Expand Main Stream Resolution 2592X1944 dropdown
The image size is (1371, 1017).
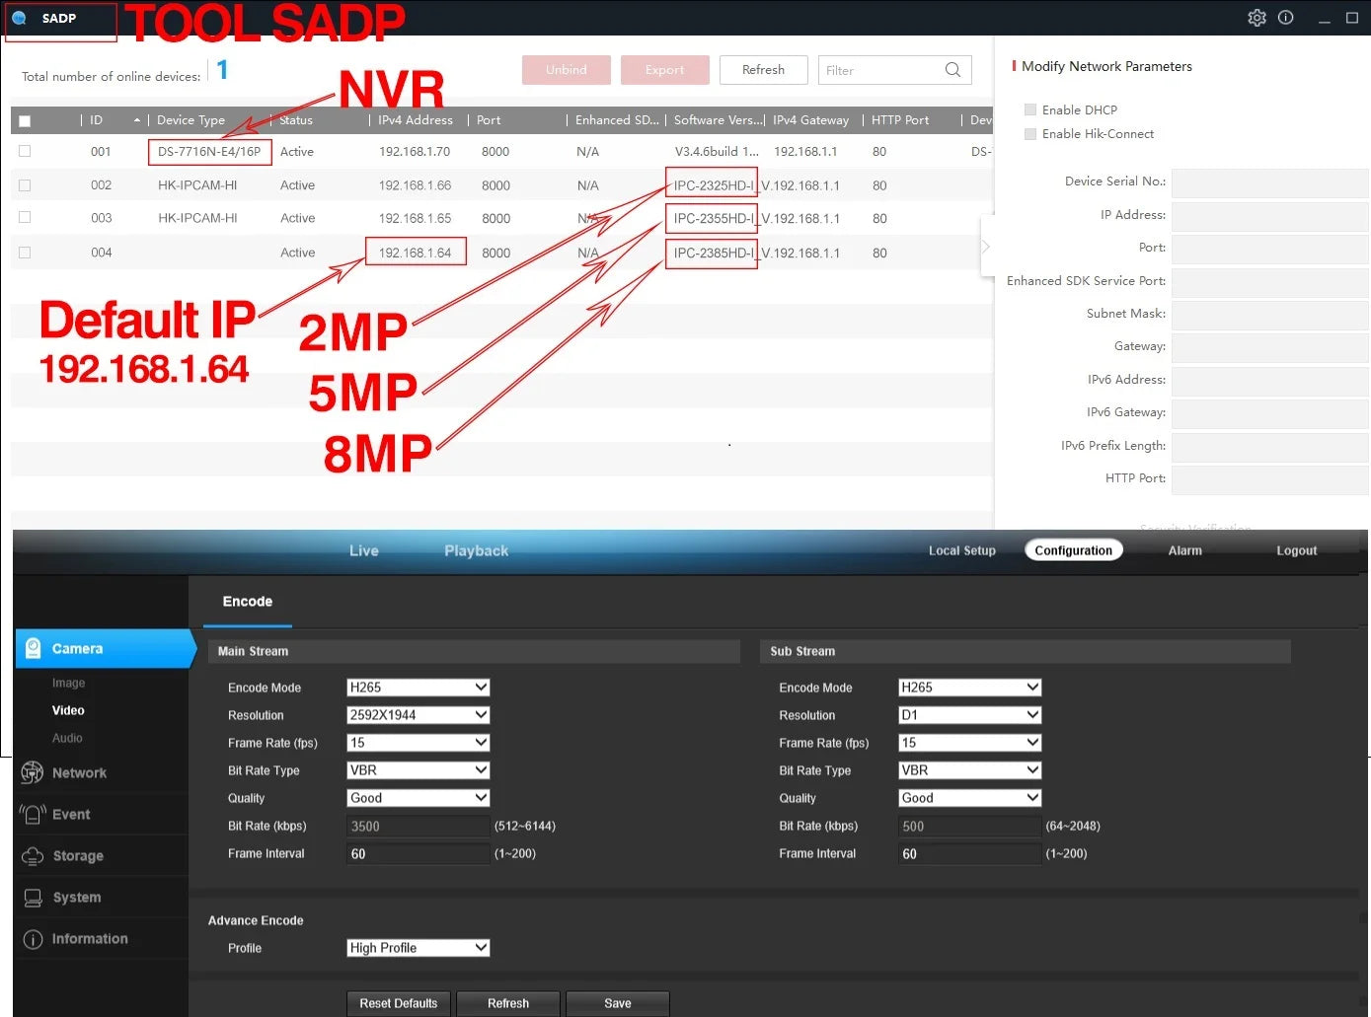pos(418,715)
